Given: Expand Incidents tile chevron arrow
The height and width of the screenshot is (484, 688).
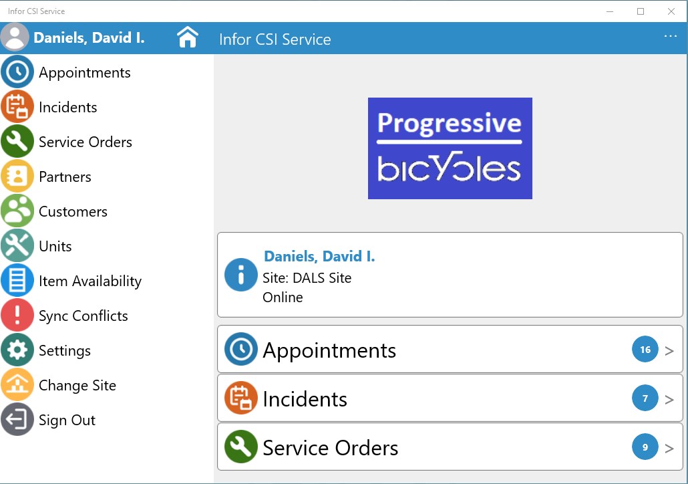Looking at the screenshot, I should (x=669, y=399).
